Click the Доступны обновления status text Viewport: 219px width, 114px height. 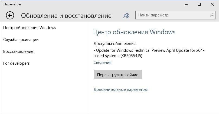coord(115,44)
